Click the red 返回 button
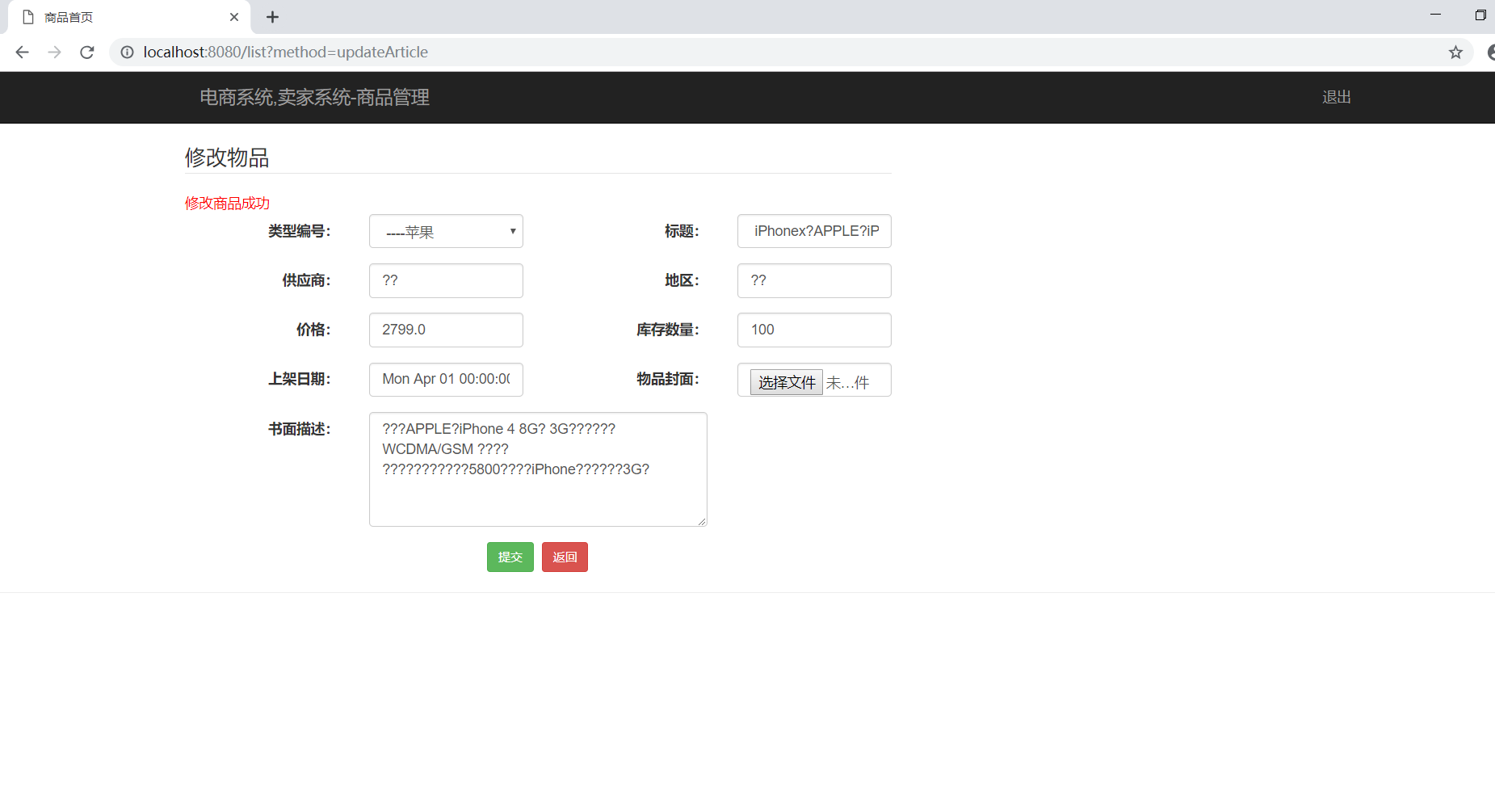 (x=565, y=557)
